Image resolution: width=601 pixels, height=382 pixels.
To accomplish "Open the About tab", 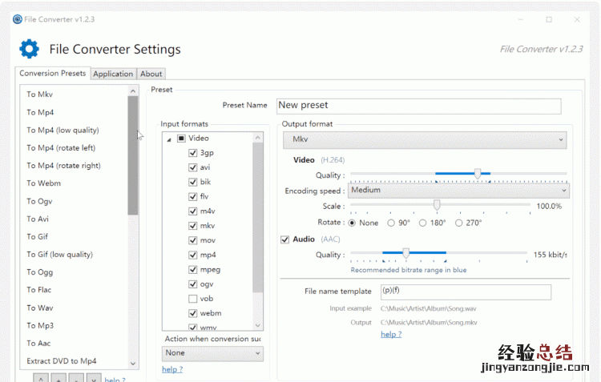I will pyautogui.click(x=151, y=74).
